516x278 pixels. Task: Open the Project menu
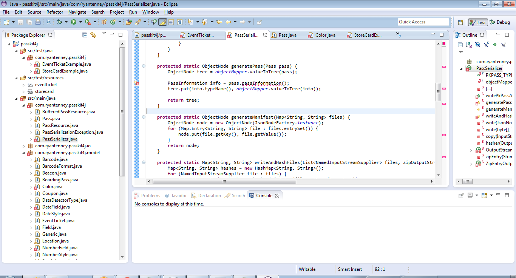pyautogui.click(x=117, y=12)
